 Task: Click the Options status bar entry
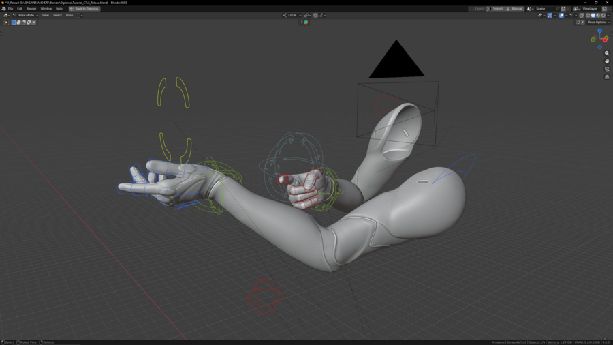click(x=47, y=342)
